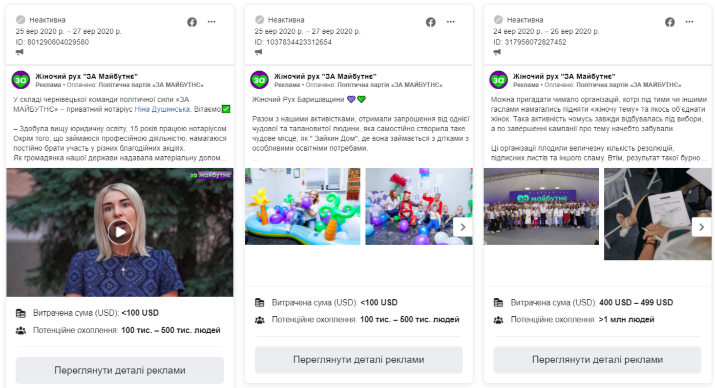Open three-dot menu on third ad card
The height and width of the screenshot is (388, 715).
(690, 22)
